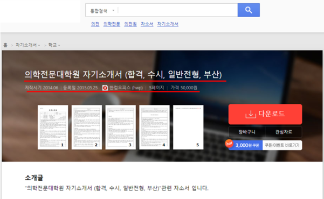Screen dimensions: 324x199
Task: Expand the 학교 breadcrumb dropdown
Action: [x=54, y=45]
